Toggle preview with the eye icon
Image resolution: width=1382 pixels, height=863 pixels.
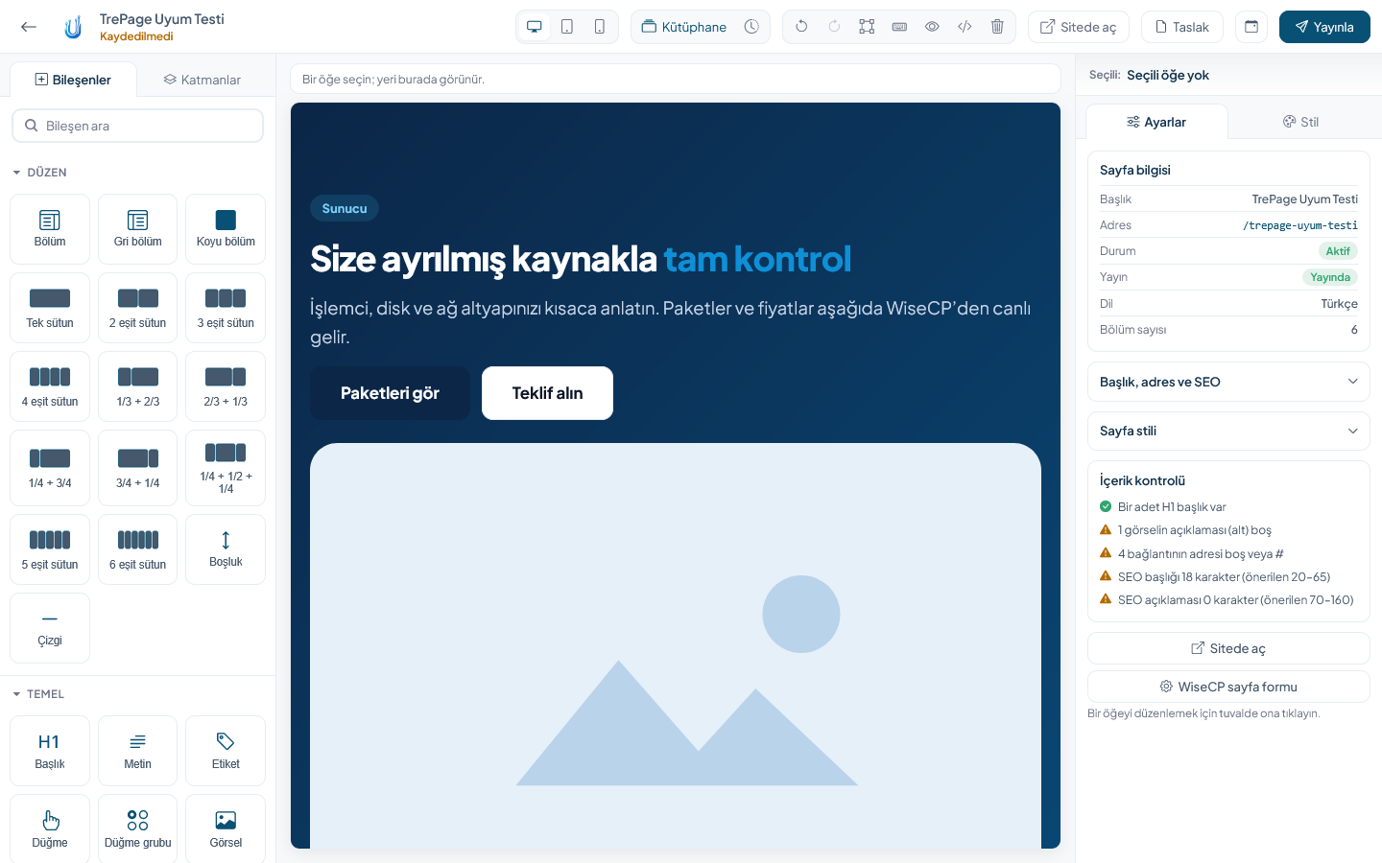[932, 27]
